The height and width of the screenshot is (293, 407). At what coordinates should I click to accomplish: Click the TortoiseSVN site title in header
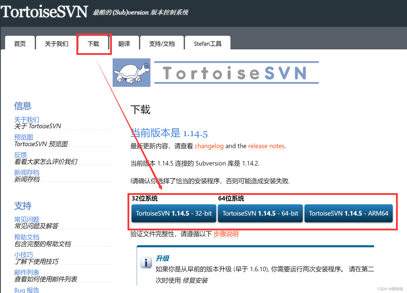click(44, 12)
